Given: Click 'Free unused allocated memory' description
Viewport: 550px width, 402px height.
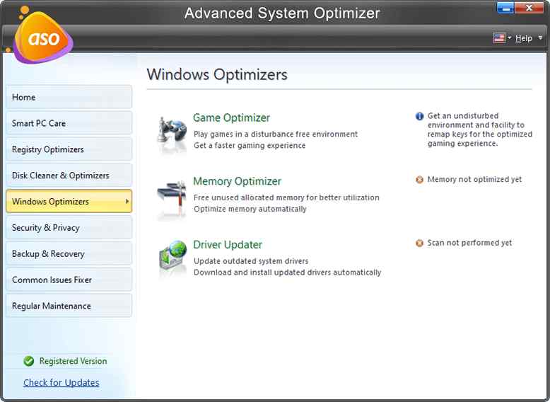Looking at the screenshot, I should coord(286,197).
